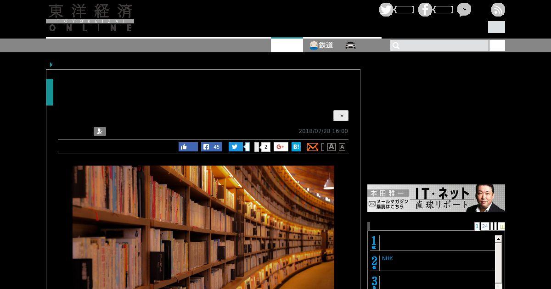Viewport: 551px width, 289px height.
Task: Open the Toyo Keizai Online logo link
Action: 90,18
